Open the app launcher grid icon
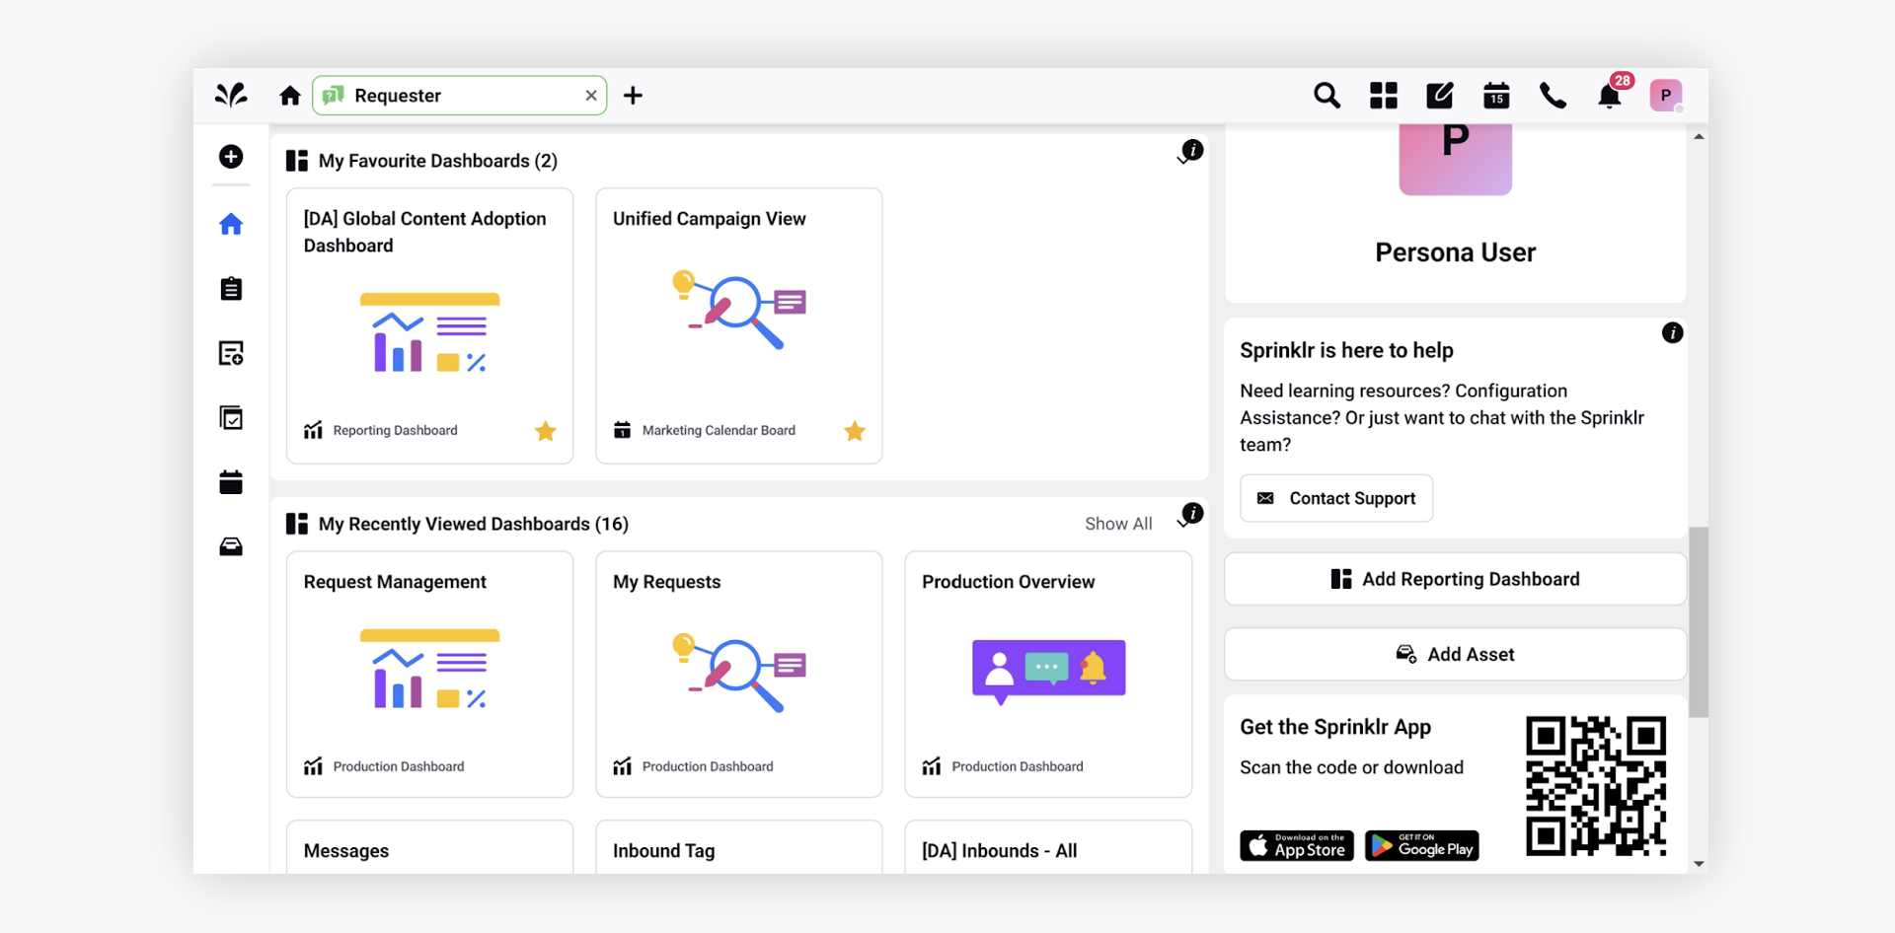The width and height of the screenshot is (1895, 933). tap(1384, 96)
